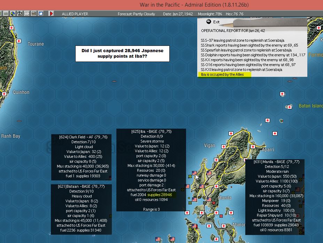This screenshot has height=243, width=323.
Task: Select the Japanese flag base at Quinhon
Action: pyautogui.click(x=4, y=94)
